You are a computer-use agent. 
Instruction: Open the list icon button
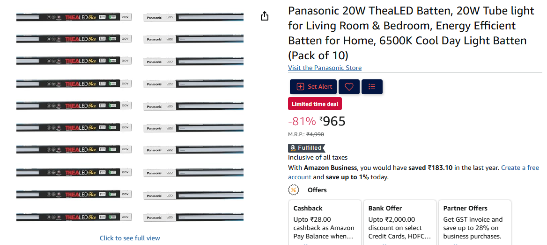(372, 86)
